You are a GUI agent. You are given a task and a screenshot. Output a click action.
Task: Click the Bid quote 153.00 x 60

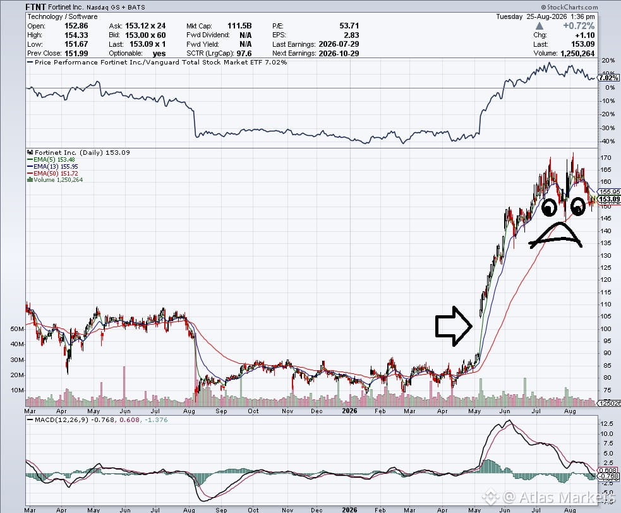[x=145, y=35]
